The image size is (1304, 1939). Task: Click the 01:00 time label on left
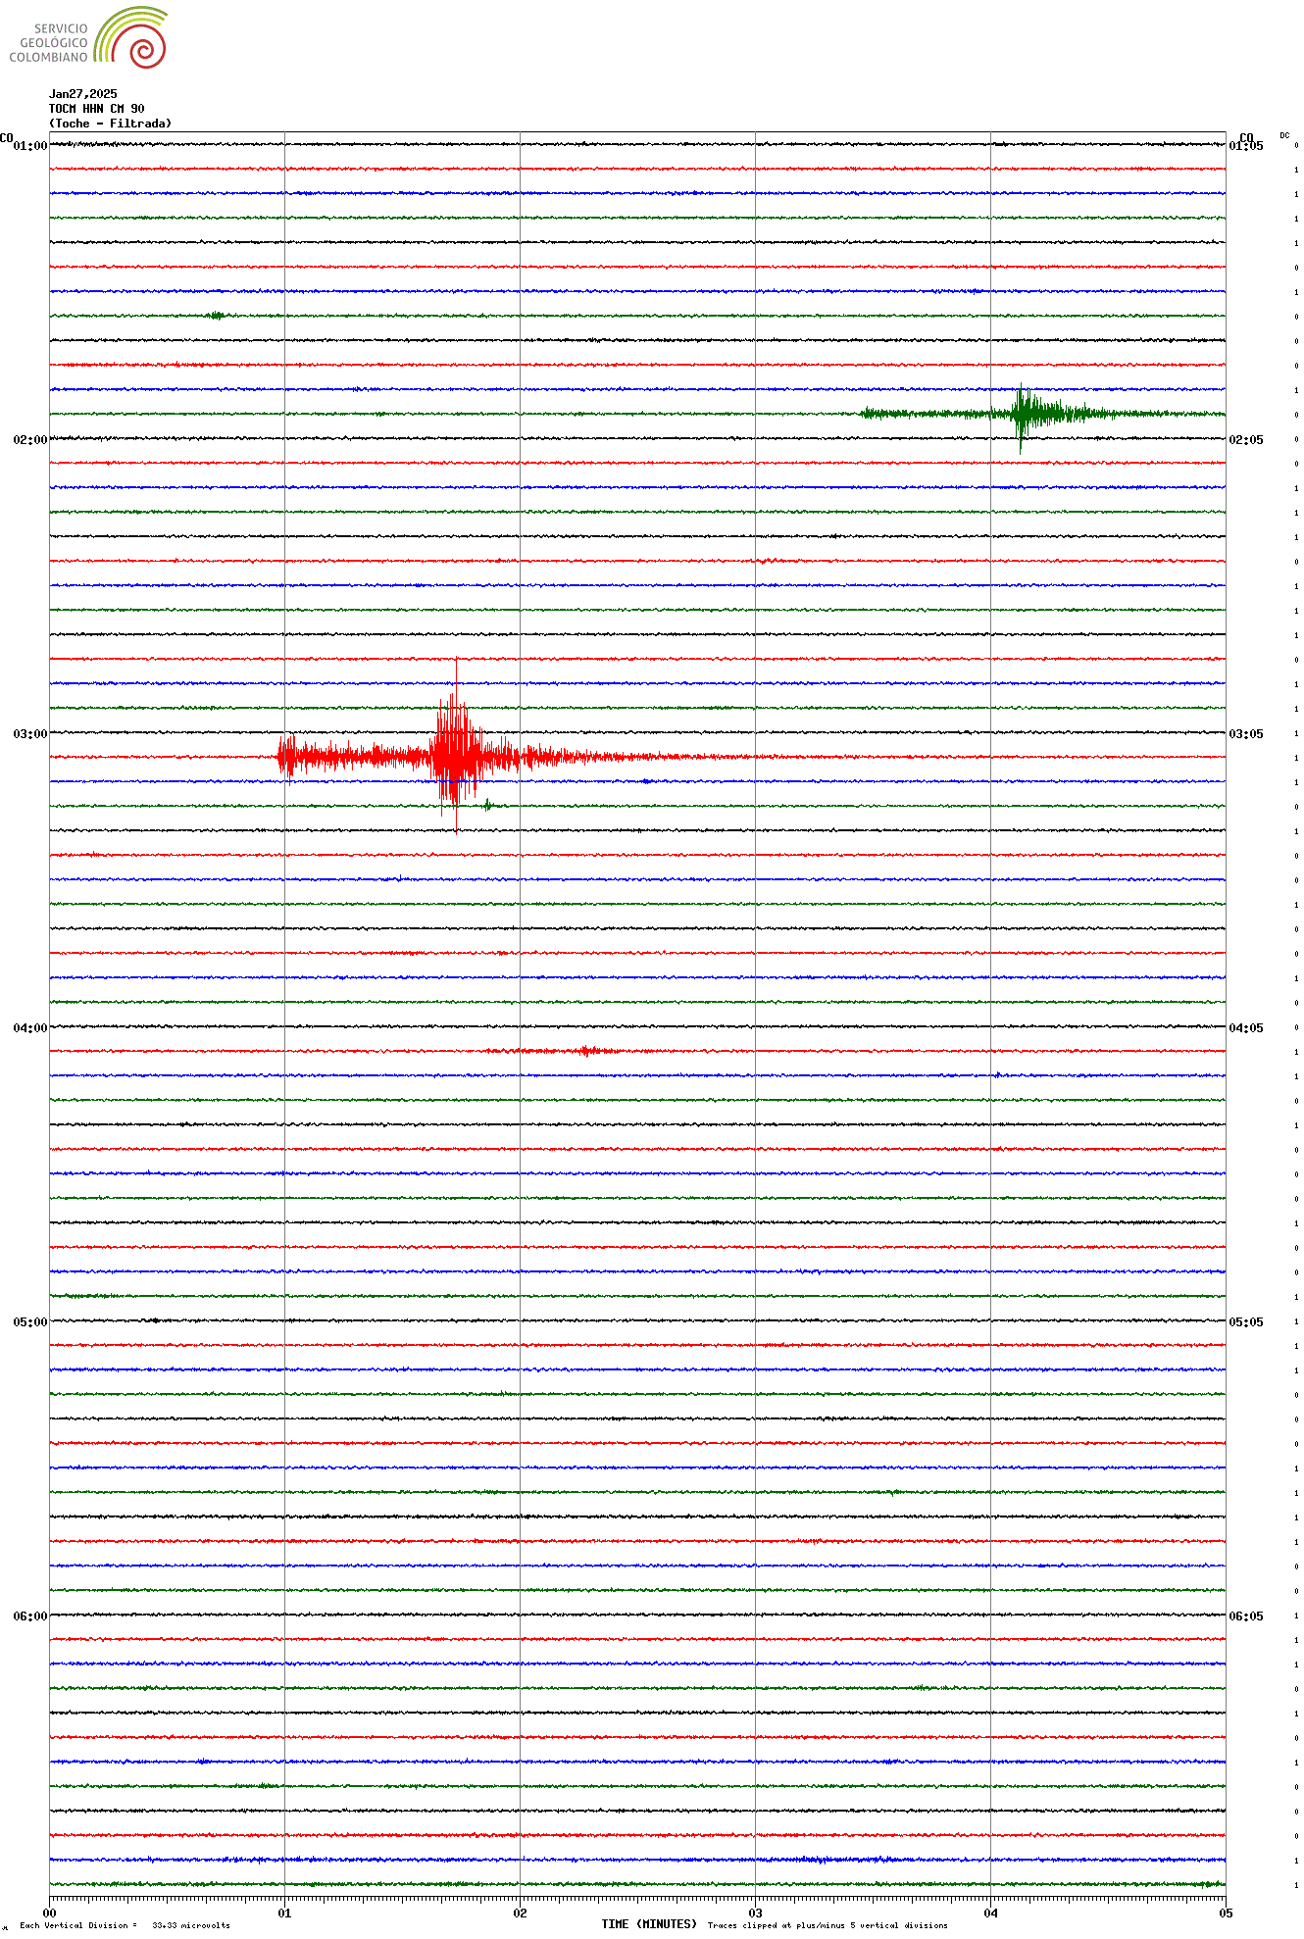tap(29, 146)
